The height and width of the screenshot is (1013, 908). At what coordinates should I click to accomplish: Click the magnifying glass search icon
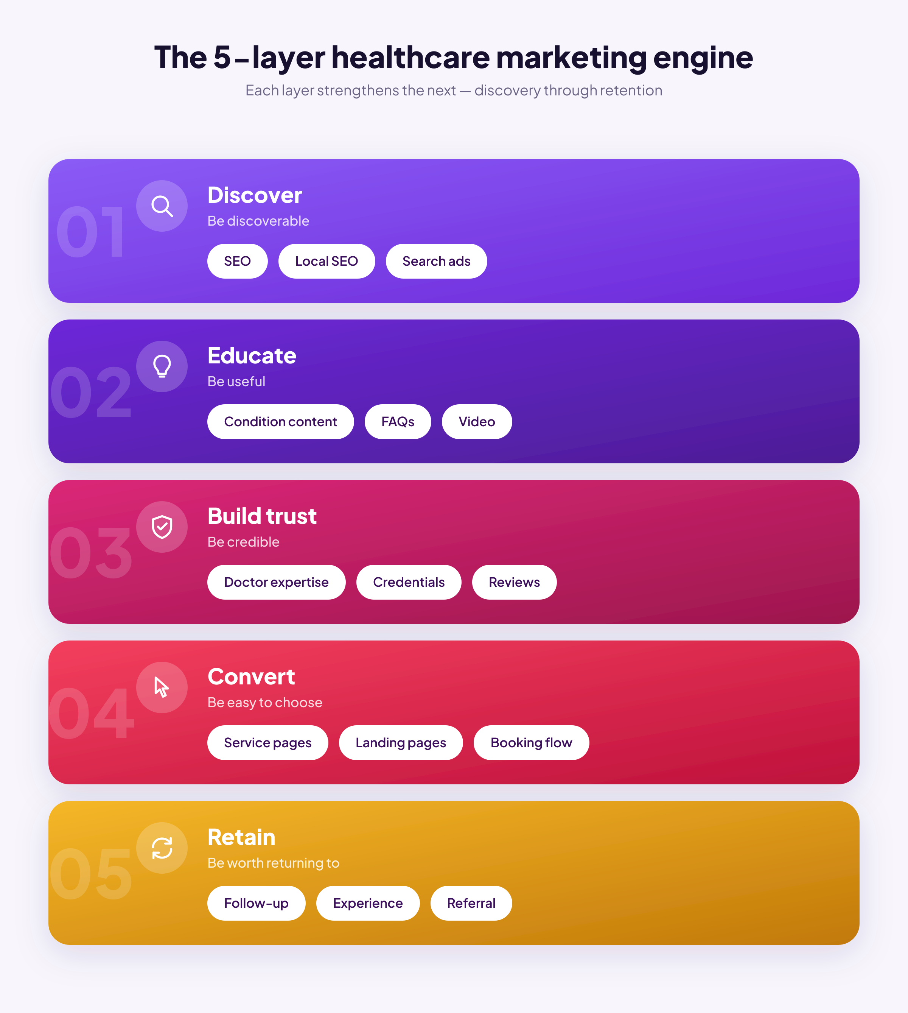162,206
